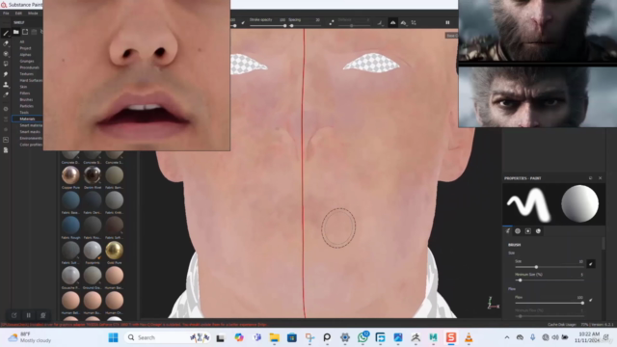The height and width of the screenshot is (347, 617).
Task: Open the image resource icon in left toolbar
Action: point(6,140)
